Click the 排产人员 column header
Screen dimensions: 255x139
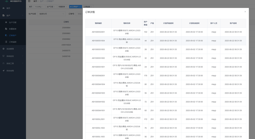pos(214,23)
